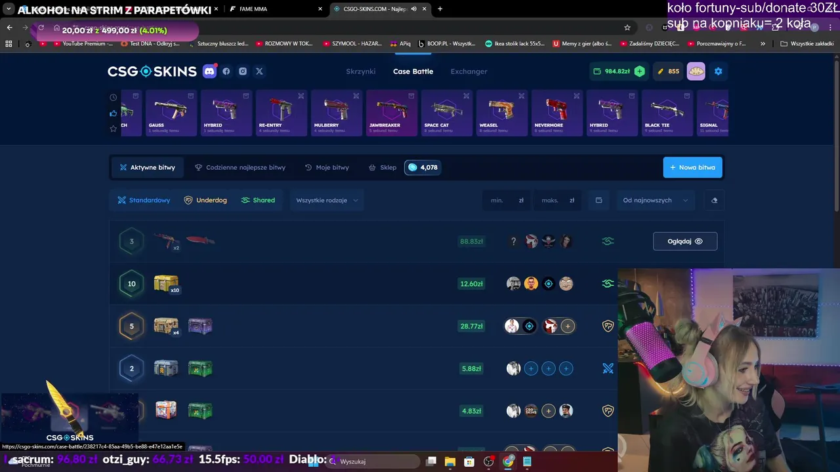Click the underdog shield icon on 28.77zł battle
This screenshot has width=840, height=472.
point(608,326)
